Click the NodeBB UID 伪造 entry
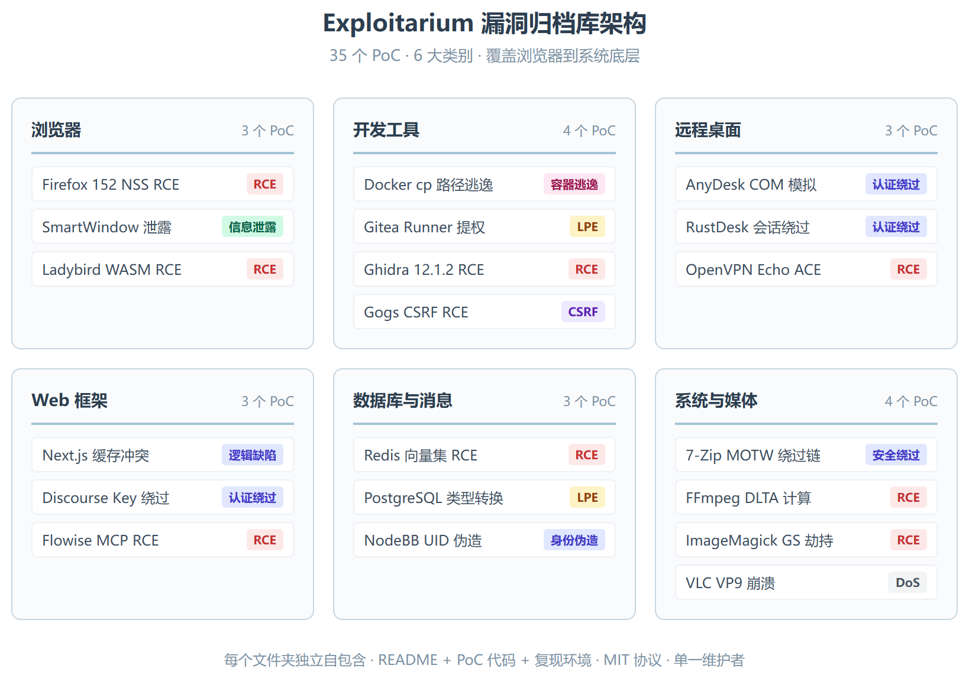This screenshot has height=675, width=969. click(484, 540)
